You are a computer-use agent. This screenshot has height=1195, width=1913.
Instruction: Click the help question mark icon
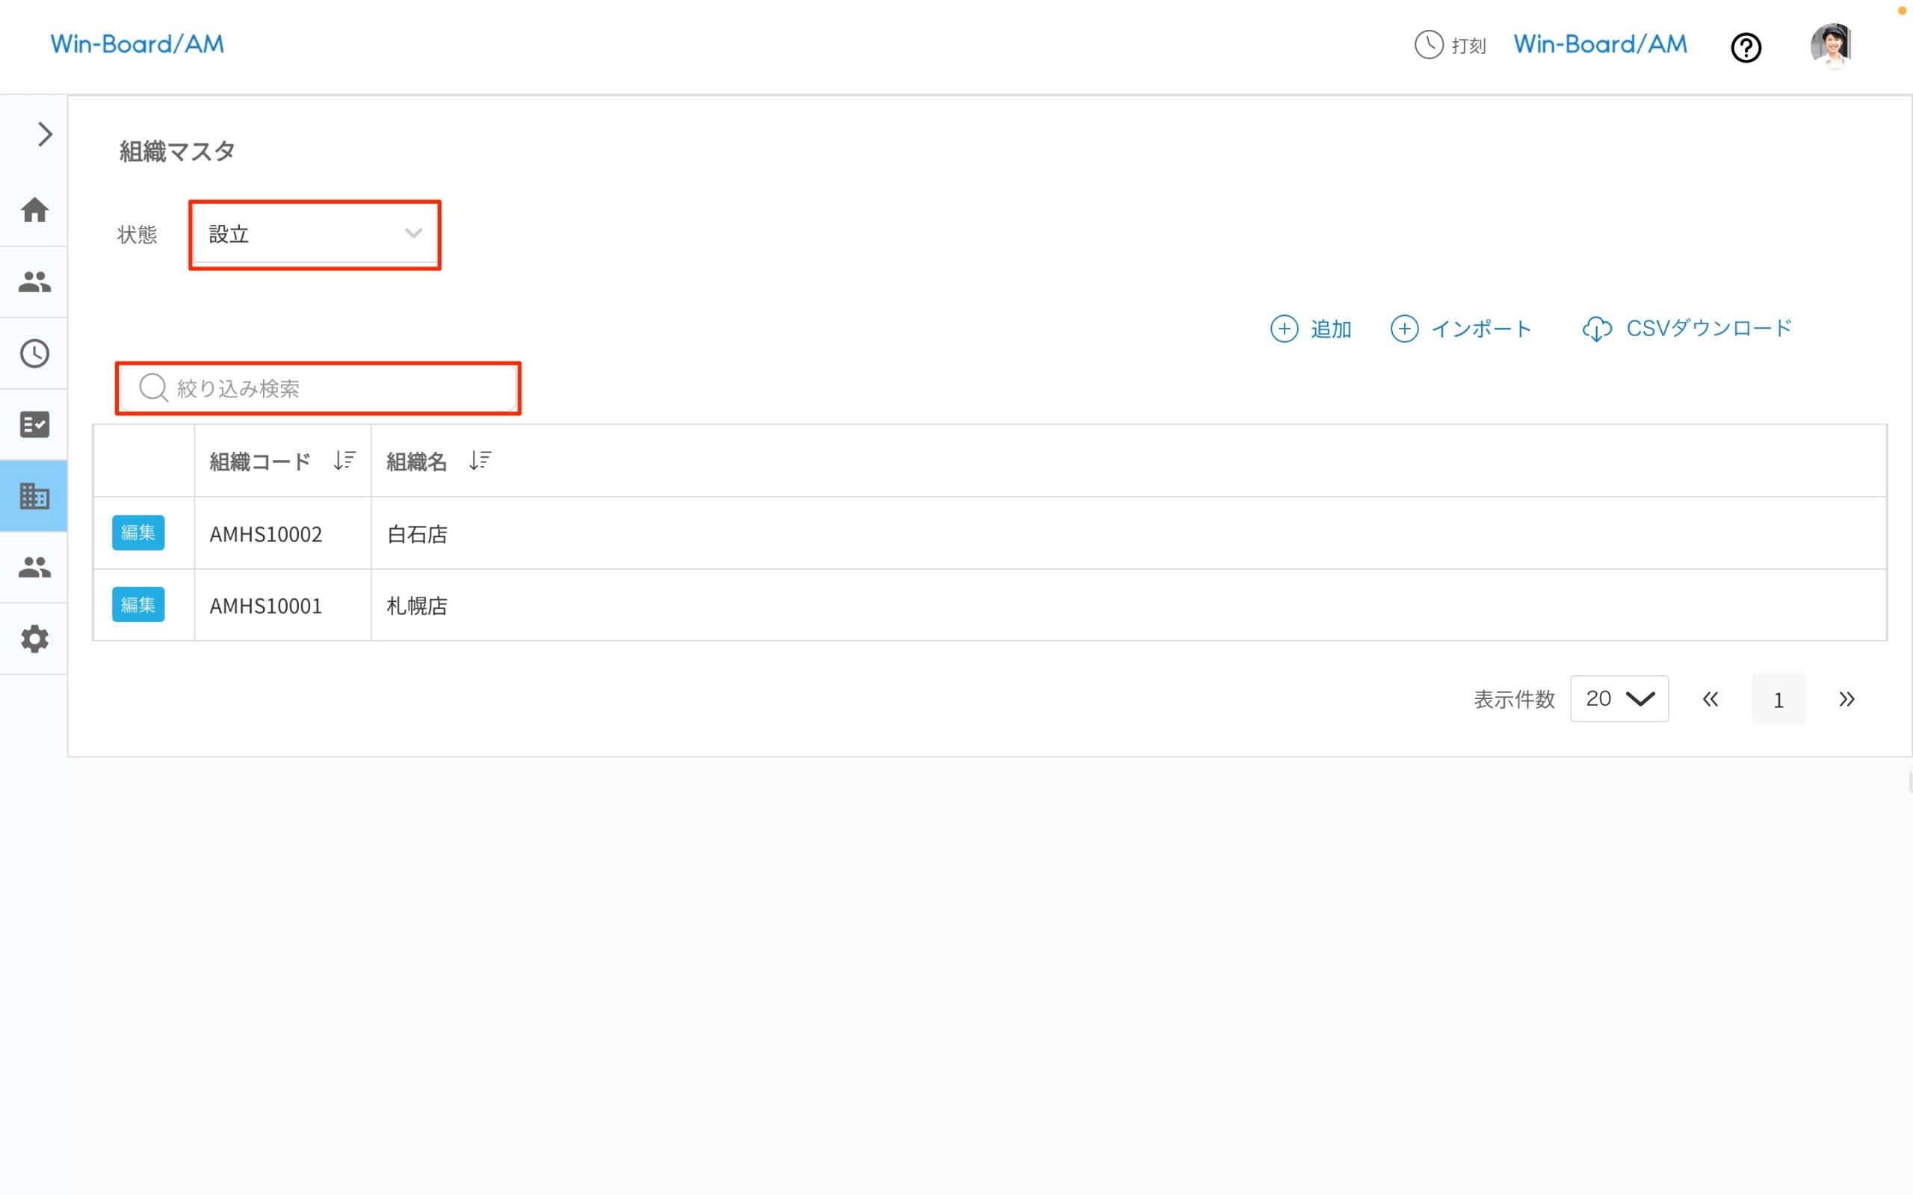click(x=1746, y=47)
